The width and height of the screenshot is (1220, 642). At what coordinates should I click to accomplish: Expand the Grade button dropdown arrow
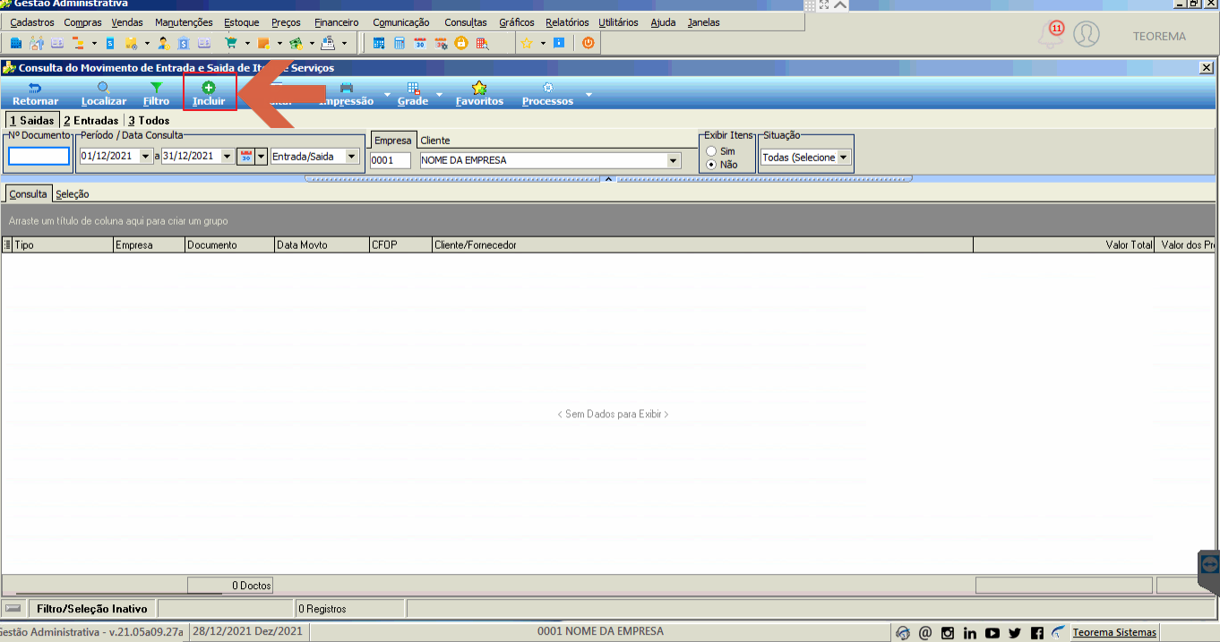click(440, 94)
